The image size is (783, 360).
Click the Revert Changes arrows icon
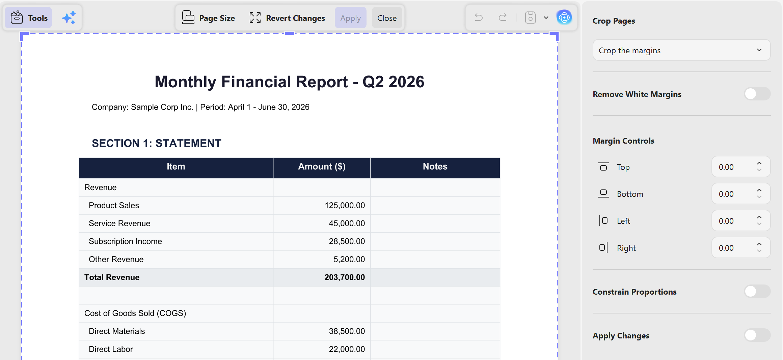click(x=255, y=18)
